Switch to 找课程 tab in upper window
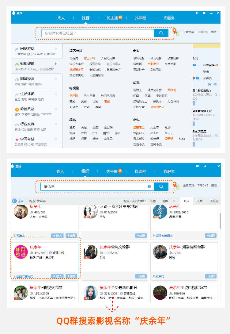The image size is (230, 334). 141,18
